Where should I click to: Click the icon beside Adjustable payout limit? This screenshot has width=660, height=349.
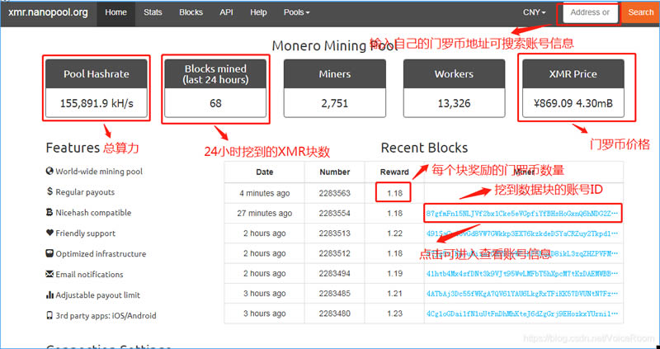[49, 295]
